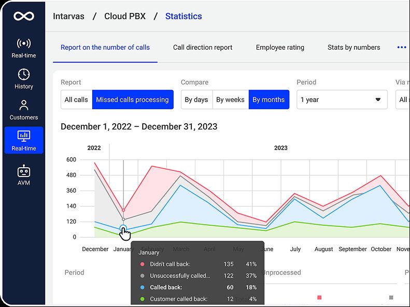This screenshot has height=307, width=410.
Task: Click the Unprocessed table column header
Action: click(x=281, y=272)
